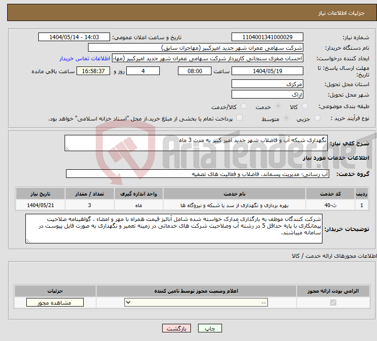This screenshot has width=377, height=341.
Task: Click the اطلاعات مجوزهای ارائه خدمت heading
Action: coord(334,256)
